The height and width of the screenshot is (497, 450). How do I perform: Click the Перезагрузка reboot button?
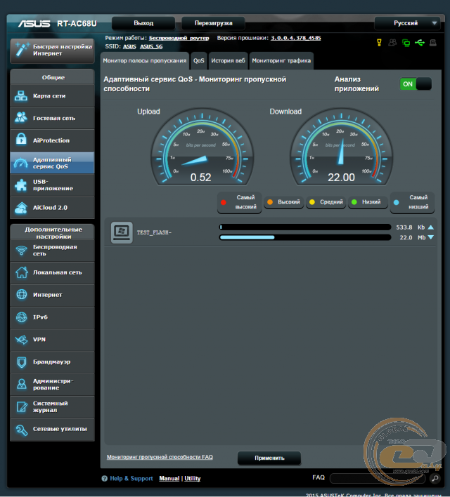213,23
